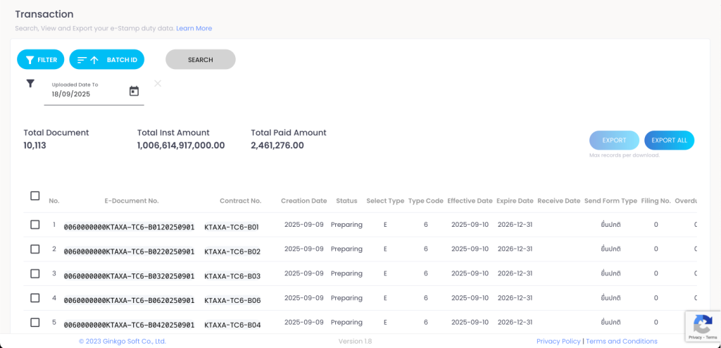Open Terms and Conditions link
The image size is (721, 348).
coord(621,341)
